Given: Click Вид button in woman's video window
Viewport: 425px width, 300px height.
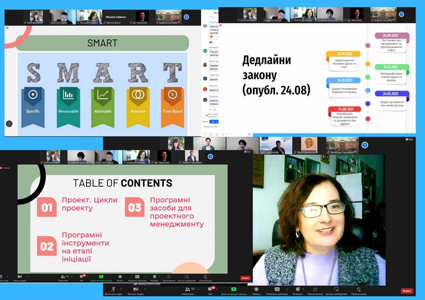Looking at the screenshot, I should pos(409,139).
